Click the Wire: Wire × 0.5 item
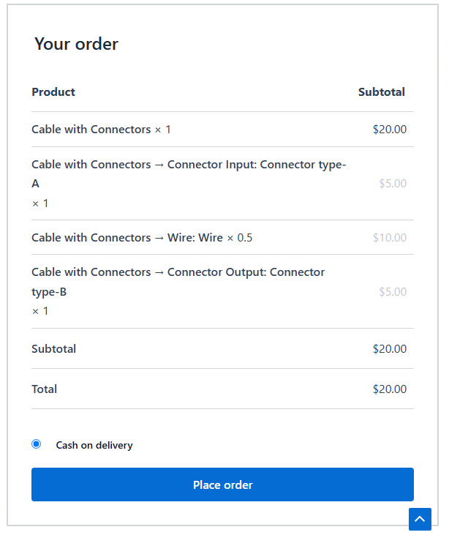The image size is (449, 535). click(x=142, y=238)
